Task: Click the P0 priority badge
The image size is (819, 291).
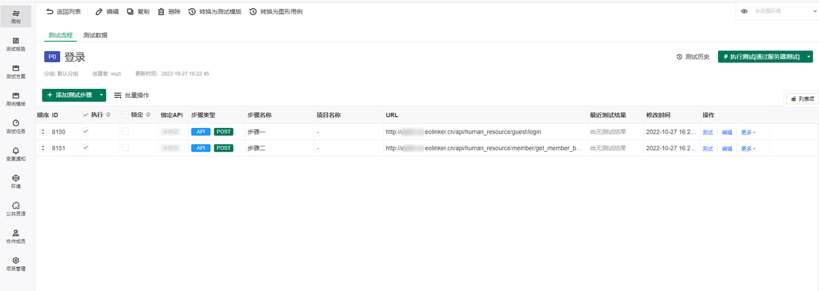Action: click(x=52, y=57)
